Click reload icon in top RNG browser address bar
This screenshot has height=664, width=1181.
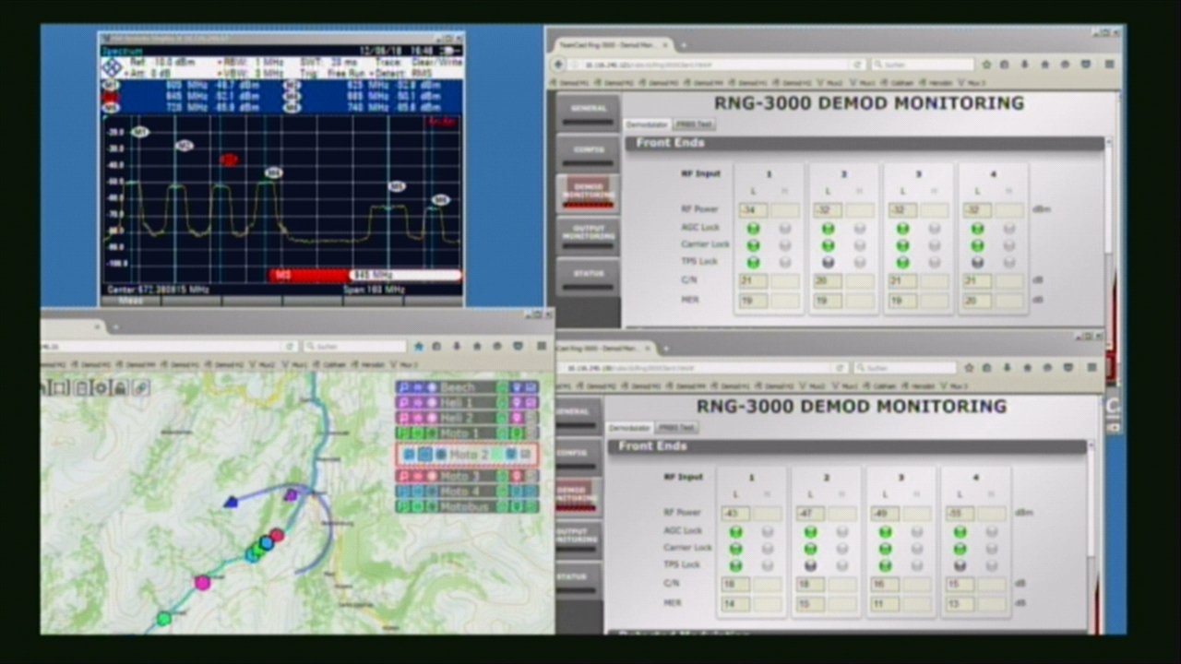pyautogui.click(x=857, y=65)
